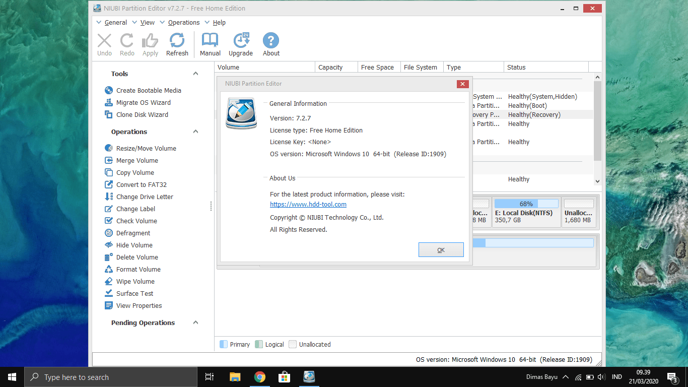688x387 pixels.
Task: Click OK in the About dialog
Action: [x=441, y=250]
